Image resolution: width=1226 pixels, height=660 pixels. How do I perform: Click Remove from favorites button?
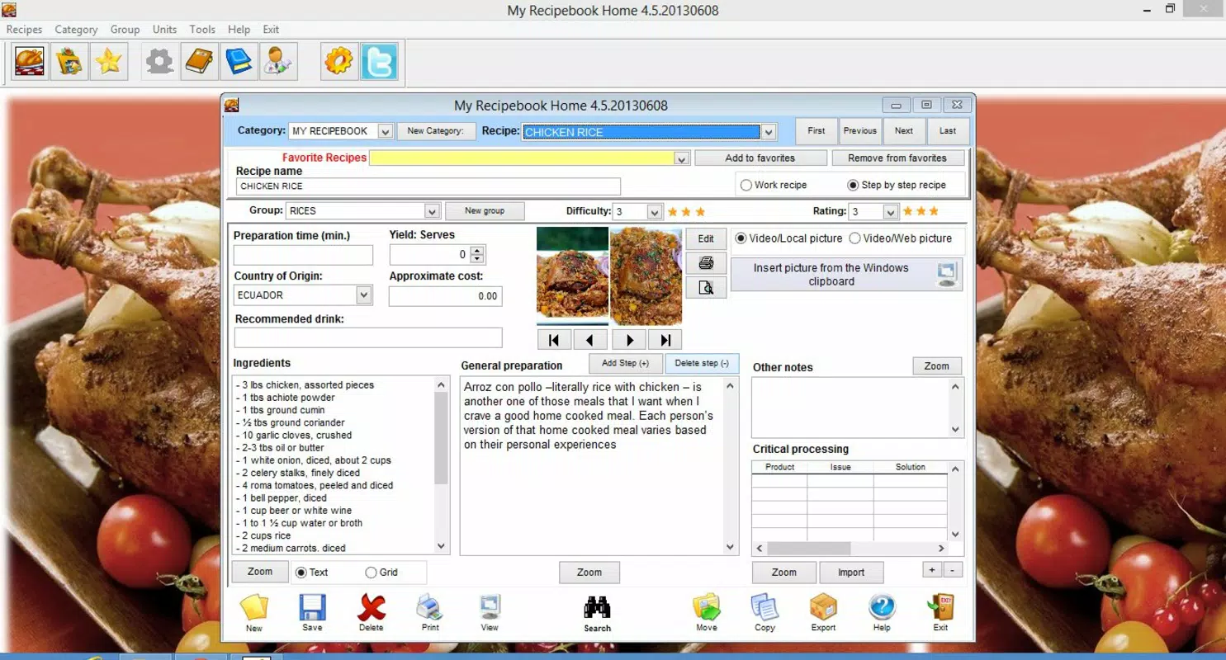(x=897, y=158)
